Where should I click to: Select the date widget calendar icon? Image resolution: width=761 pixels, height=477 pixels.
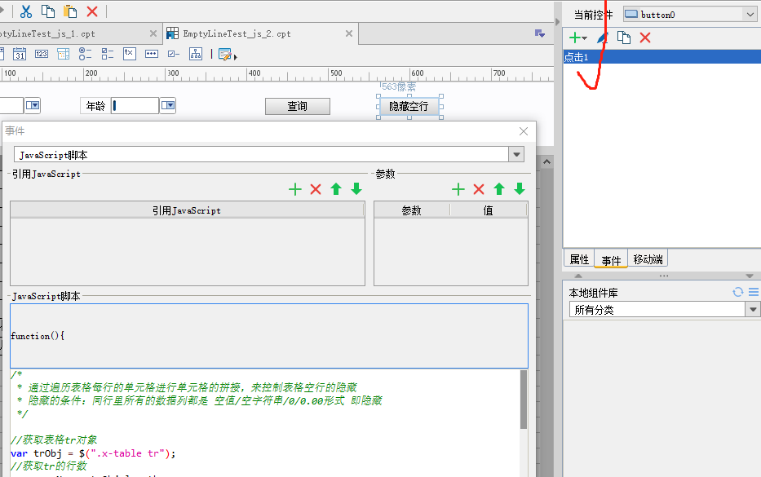coord(20,54)
